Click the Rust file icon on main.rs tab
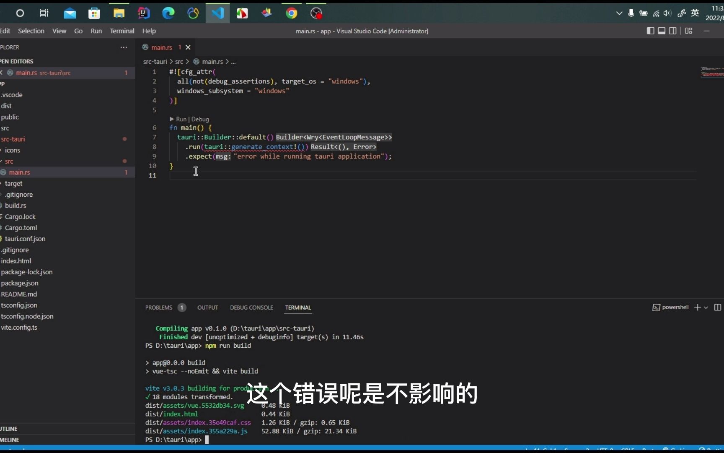 click(x=145, y=47)
